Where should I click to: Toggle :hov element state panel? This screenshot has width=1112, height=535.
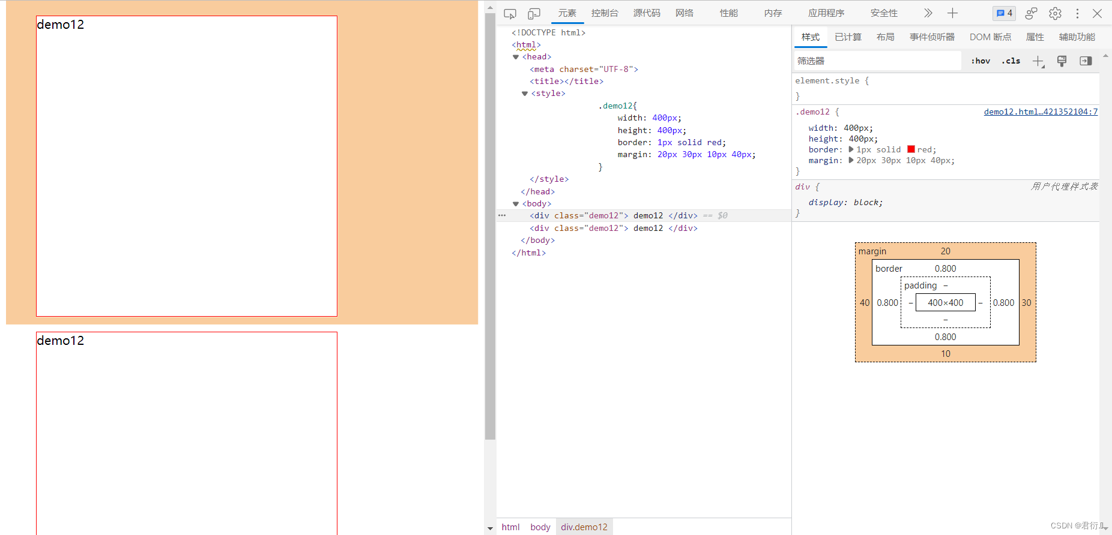(981, 61)
